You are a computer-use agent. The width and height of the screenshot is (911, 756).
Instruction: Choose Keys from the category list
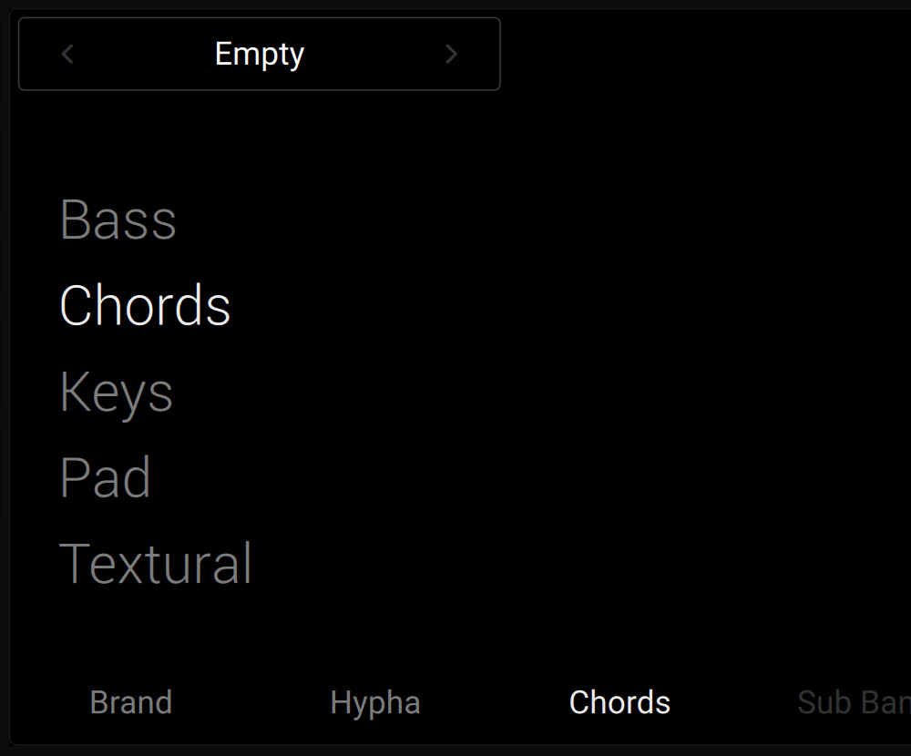[x=116, y=391]
